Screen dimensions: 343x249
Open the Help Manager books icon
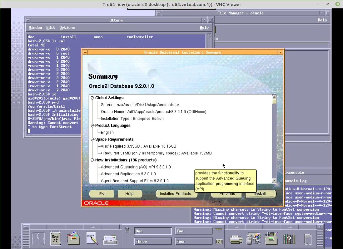pos(289,239)
